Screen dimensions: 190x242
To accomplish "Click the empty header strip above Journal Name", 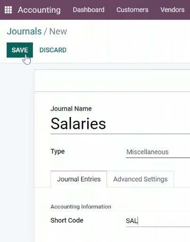I will [112, 81].
